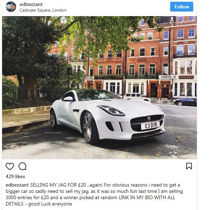The width and height of the screenshot is (215, 210).
Task: Open the Cadogan Square, London location link
Action: click(43, 10)
